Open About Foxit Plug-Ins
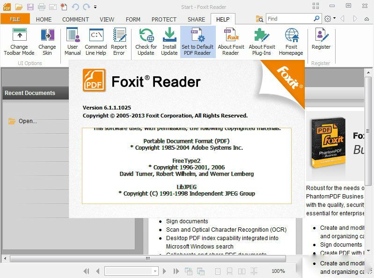374x278 pixels. pyautogui.click(x=262, y=42)
